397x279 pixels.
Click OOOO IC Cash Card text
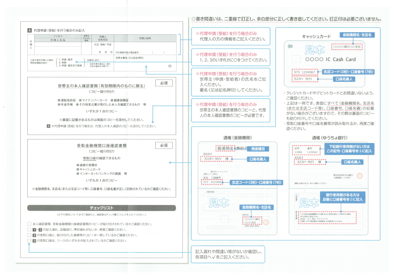click(331, 59)
